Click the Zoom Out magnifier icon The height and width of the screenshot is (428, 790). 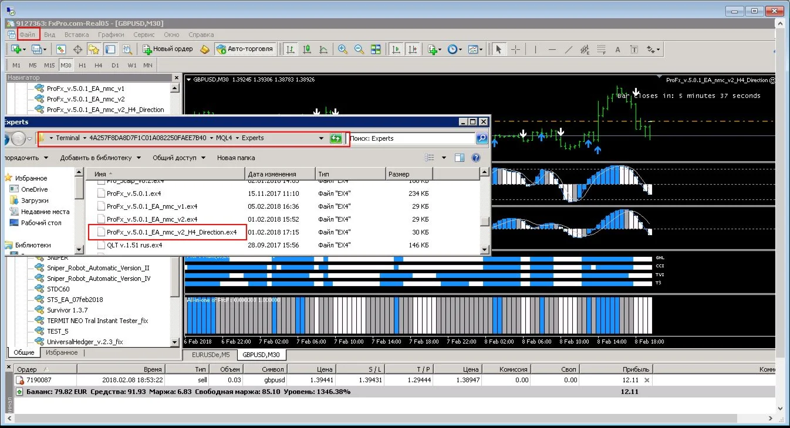pyautogui.click(x=359, y=49)
